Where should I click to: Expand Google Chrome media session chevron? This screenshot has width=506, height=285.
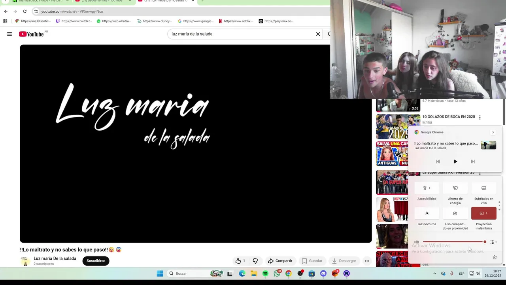click(493, 132)
